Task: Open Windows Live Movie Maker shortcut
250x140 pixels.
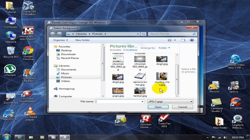Action: [x=29, y=75]
